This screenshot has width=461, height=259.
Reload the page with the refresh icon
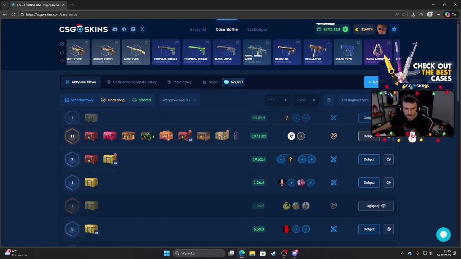point(13,14)
